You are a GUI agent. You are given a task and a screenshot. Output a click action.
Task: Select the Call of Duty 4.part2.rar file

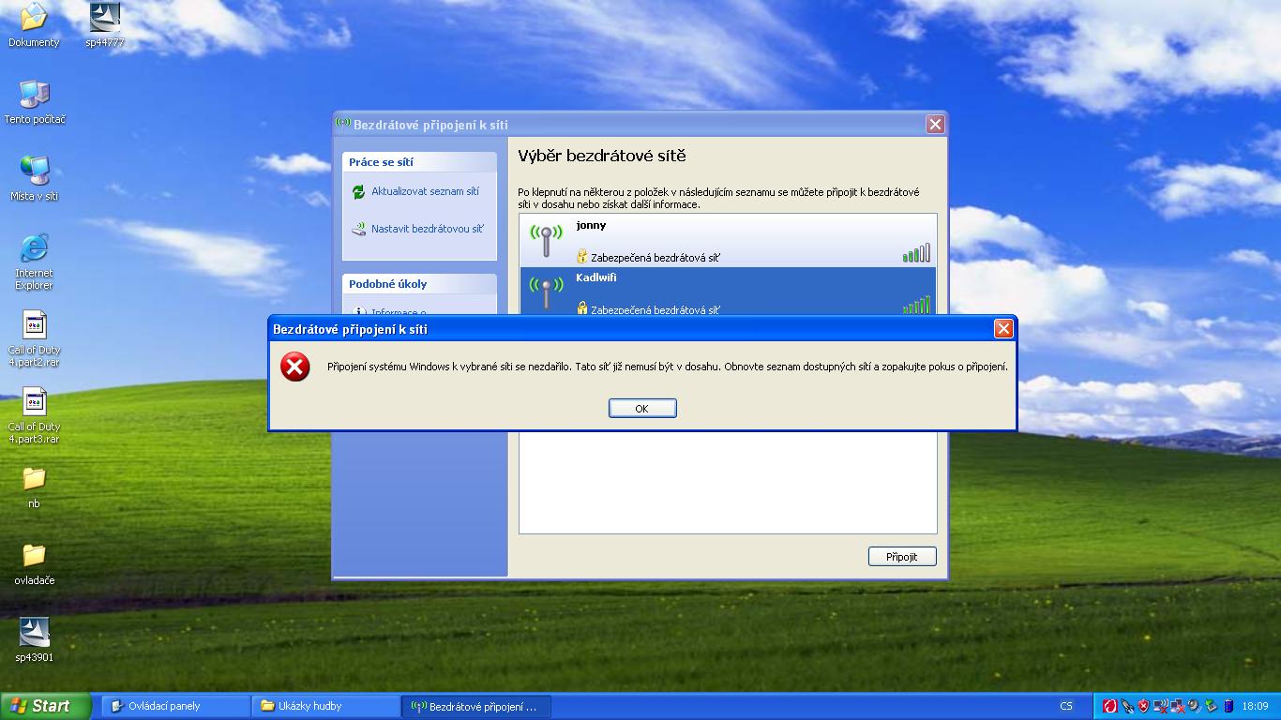tap(34, 339)
